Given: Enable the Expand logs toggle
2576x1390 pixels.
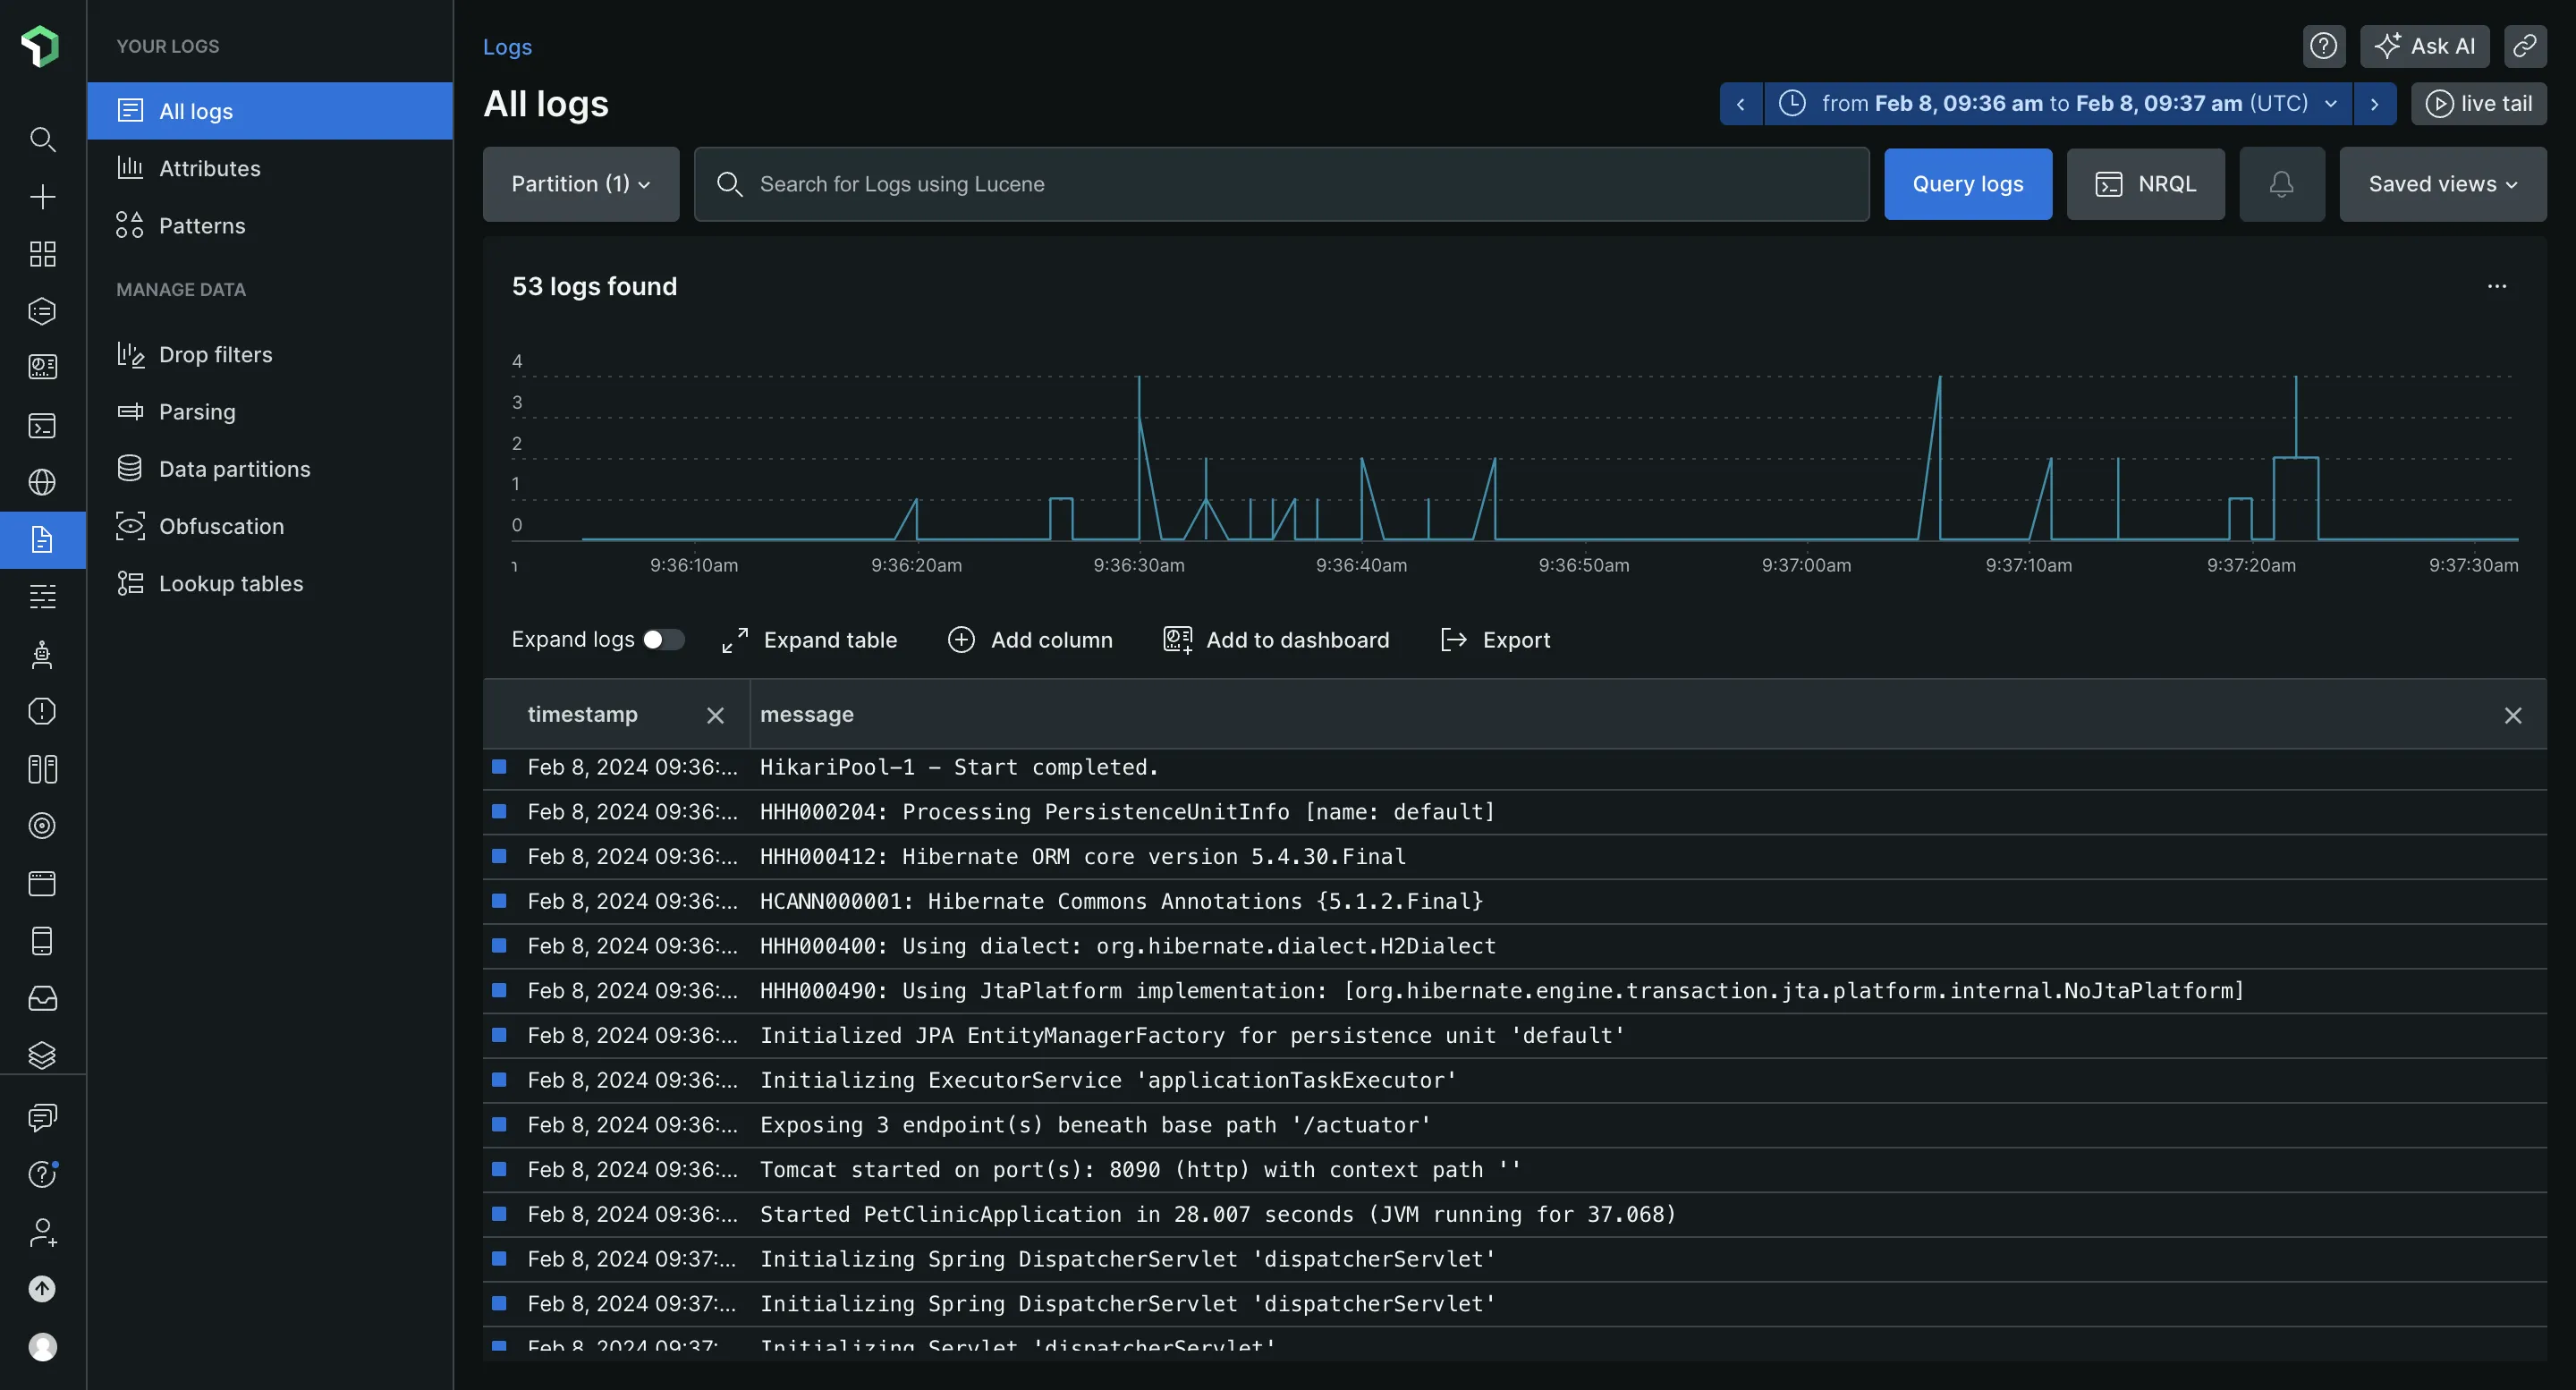Looking at the screenshot, I should pos(663,639).
